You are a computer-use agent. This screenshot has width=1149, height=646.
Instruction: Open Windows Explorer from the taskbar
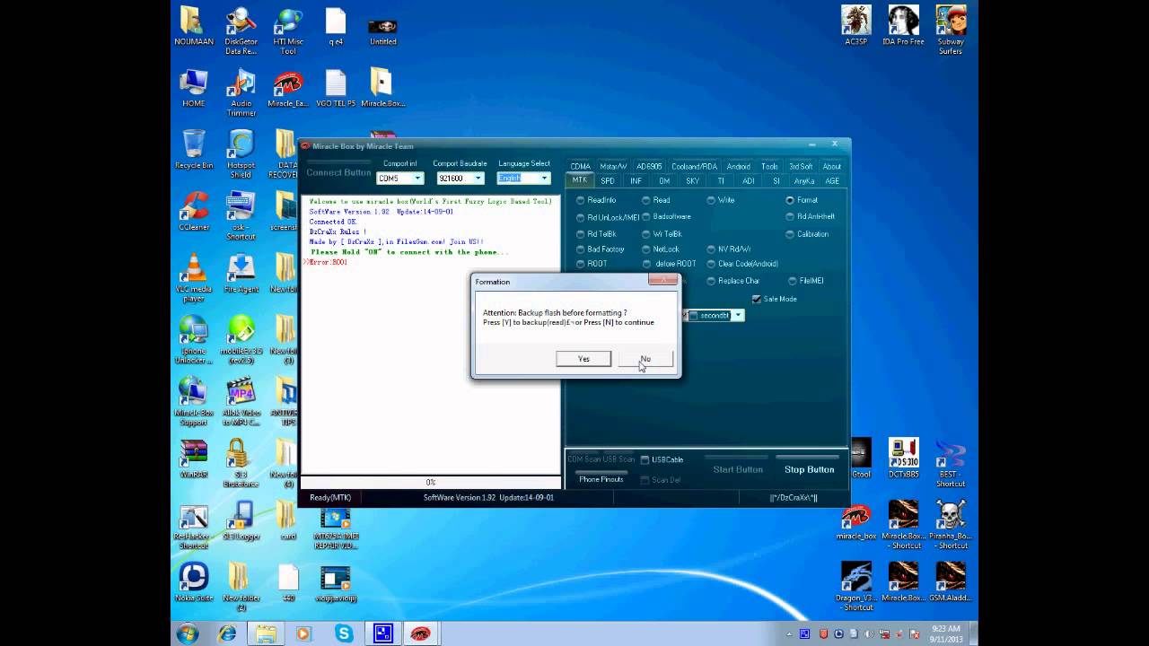267,634
